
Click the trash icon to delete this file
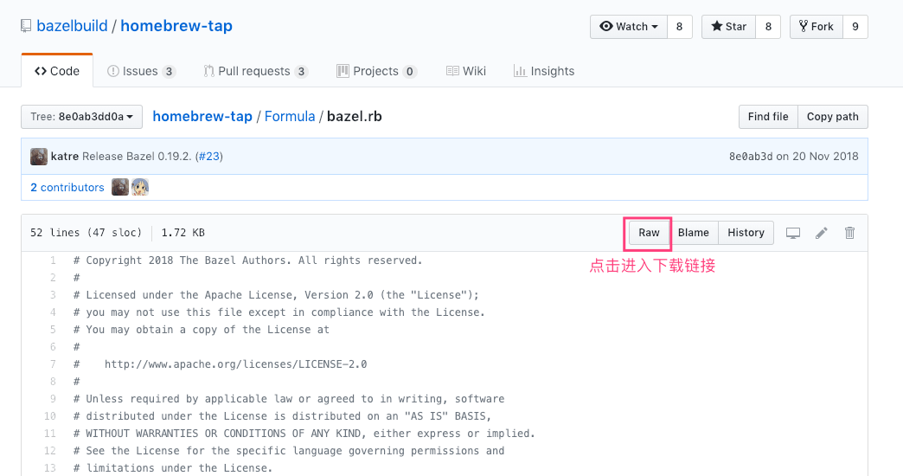[849, 233]
